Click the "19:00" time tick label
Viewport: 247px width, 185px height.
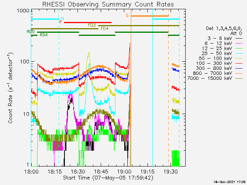click(124, 172)
